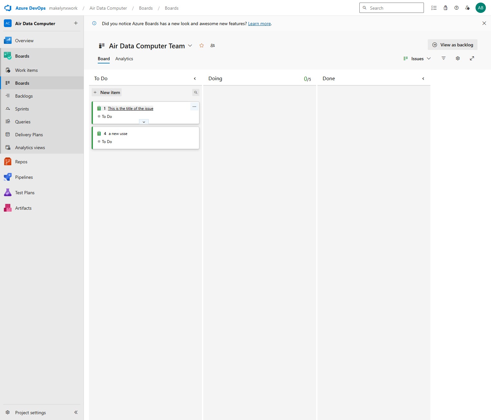
Task: Navigate to Repos section
Action: point(42,162)
